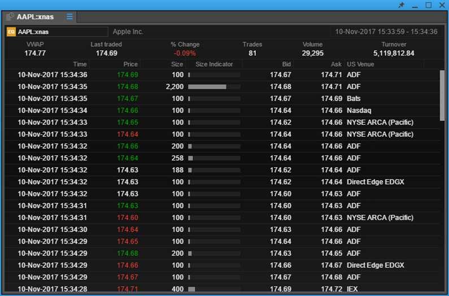Click the size value 400
The image size is (449, 296).
pos(177,289)
